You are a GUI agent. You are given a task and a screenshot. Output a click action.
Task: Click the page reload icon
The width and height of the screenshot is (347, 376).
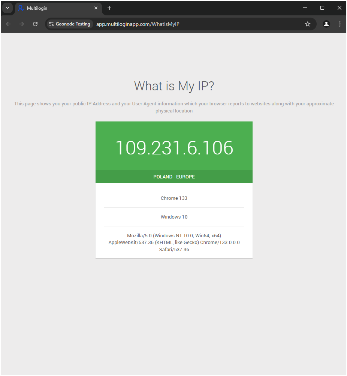pos(35,24)
